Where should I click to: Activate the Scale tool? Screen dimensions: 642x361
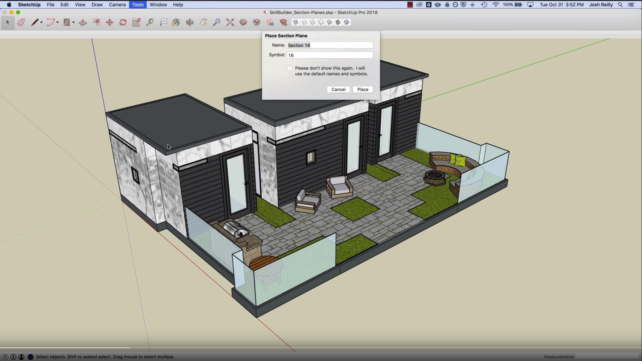[136, 22]
